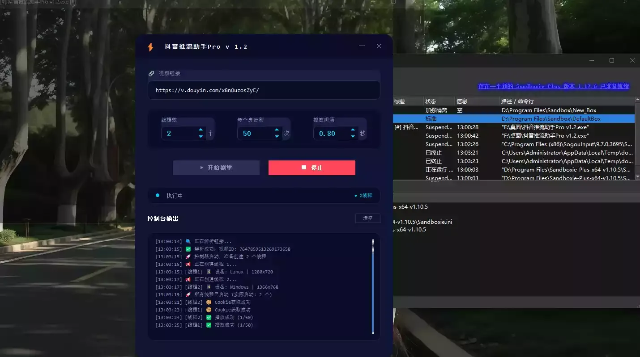640x357 pixels.
Task: Click the console output scrollbar
Action: (372, 286)
